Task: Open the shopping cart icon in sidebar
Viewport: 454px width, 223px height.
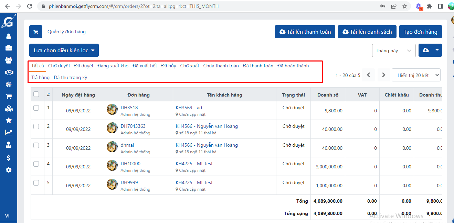Action: pos(9,97)
